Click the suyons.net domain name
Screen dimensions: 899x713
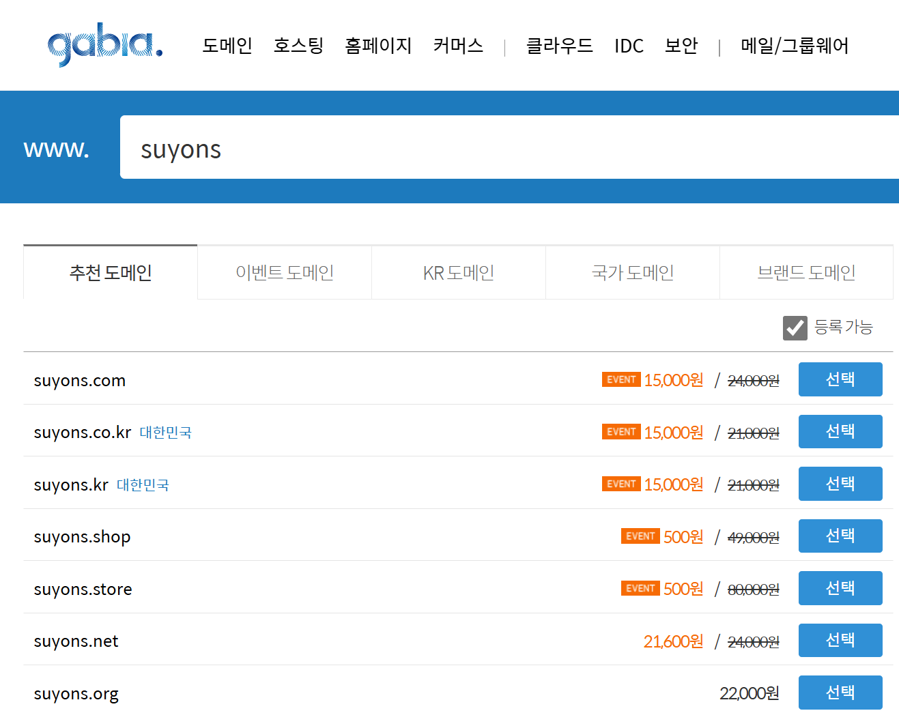(76, 641)
